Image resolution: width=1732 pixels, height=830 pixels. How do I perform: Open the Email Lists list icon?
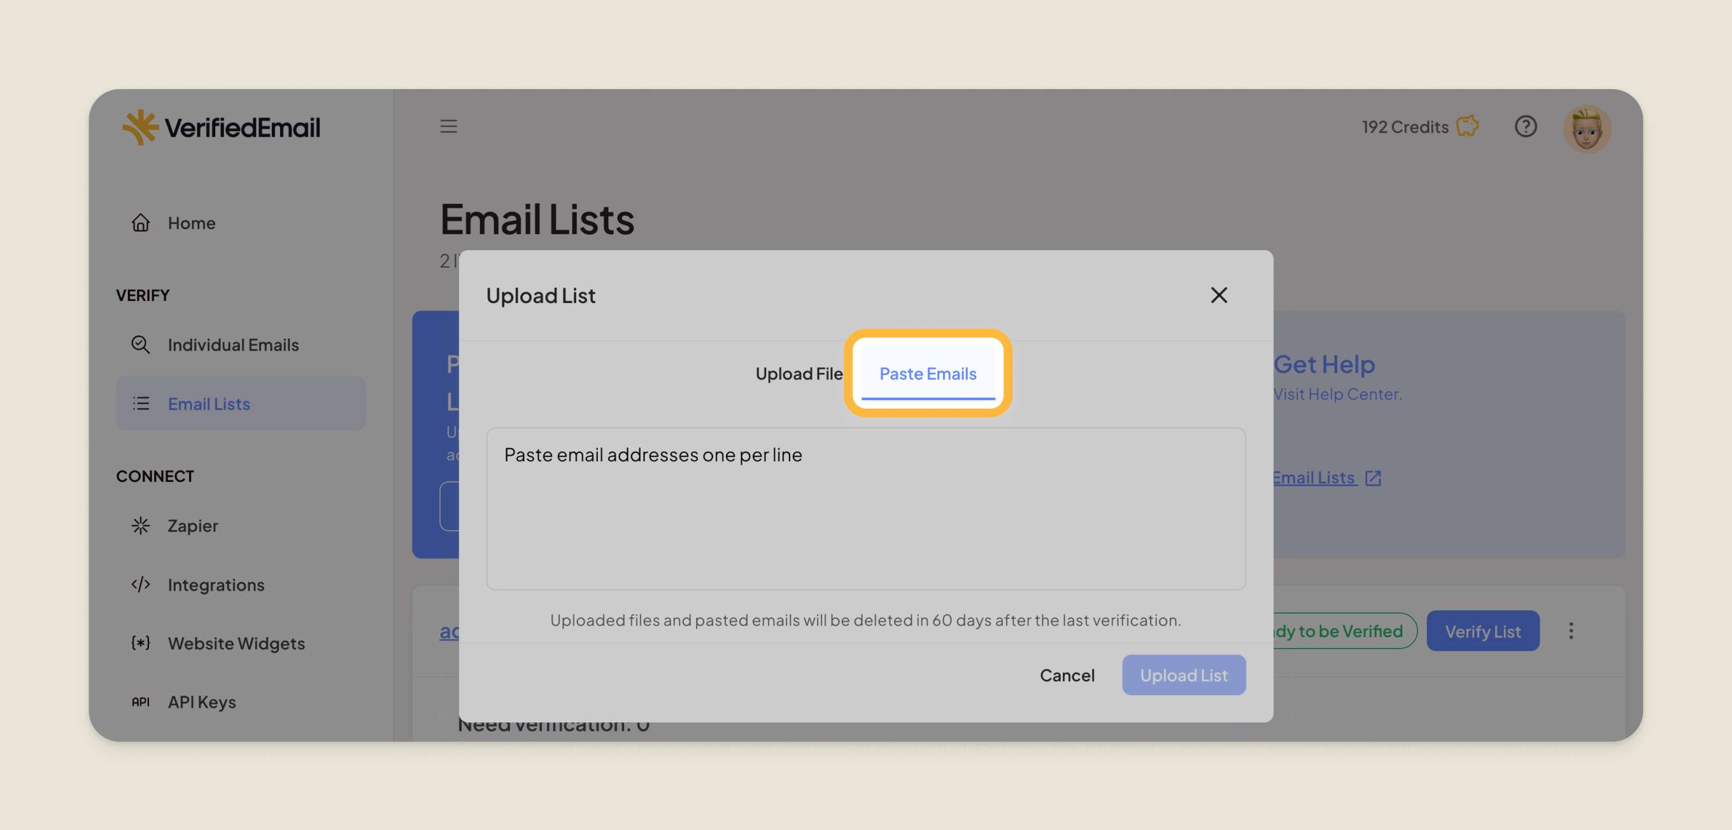(x=141, y=404)
